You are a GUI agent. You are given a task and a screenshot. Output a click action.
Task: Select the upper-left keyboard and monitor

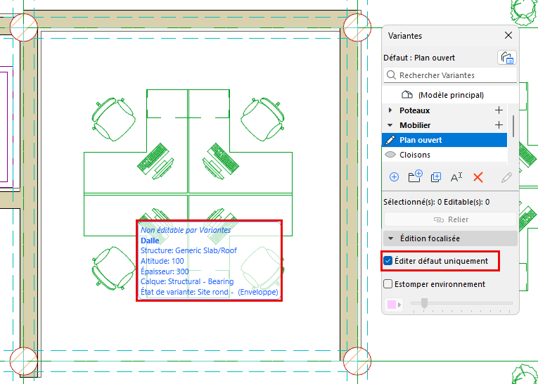coord(155,161)
